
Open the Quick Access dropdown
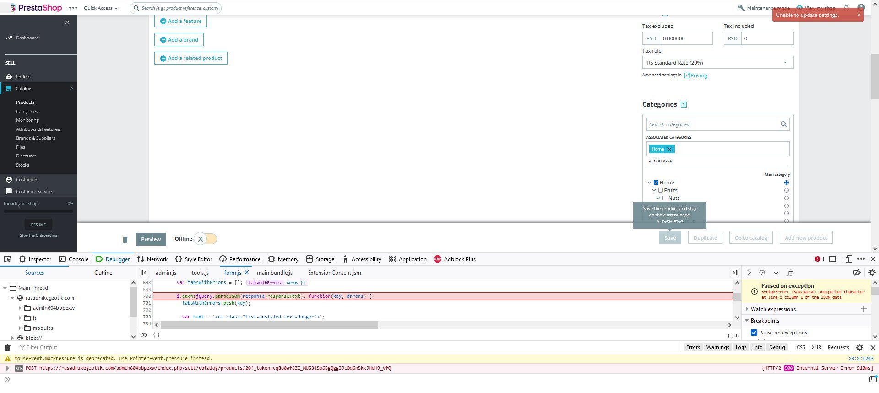(101, 8)
